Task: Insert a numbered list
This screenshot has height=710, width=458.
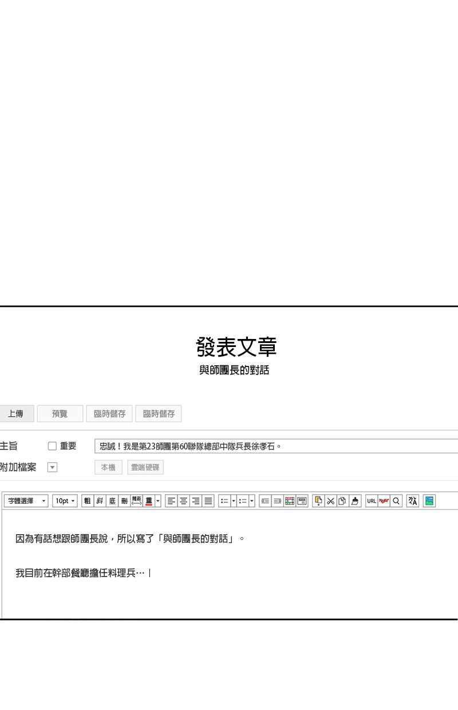Action: click(242, 501)
